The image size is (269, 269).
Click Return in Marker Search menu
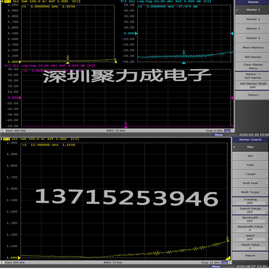250,256
